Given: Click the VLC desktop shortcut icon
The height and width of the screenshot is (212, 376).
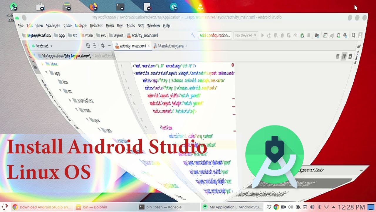Looking at the screenshot, I should point(200,6).
